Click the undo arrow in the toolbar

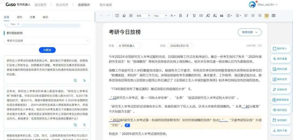click(x=101, y=16)
